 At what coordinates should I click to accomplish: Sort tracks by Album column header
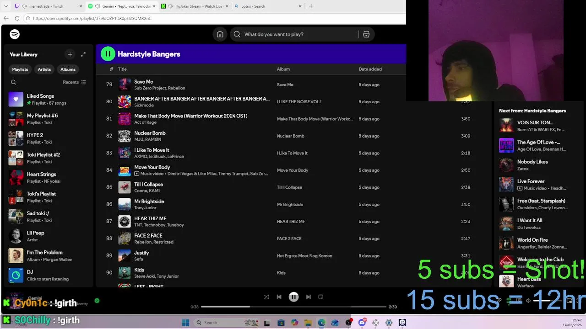283,69
